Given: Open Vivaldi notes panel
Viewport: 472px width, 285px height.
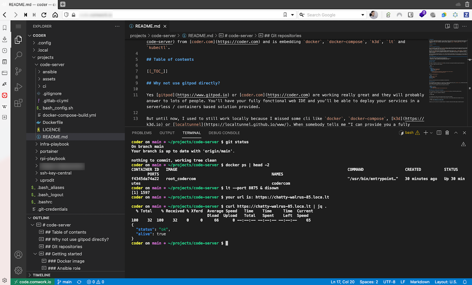Looking at the screenshot, I should [5, 62].
